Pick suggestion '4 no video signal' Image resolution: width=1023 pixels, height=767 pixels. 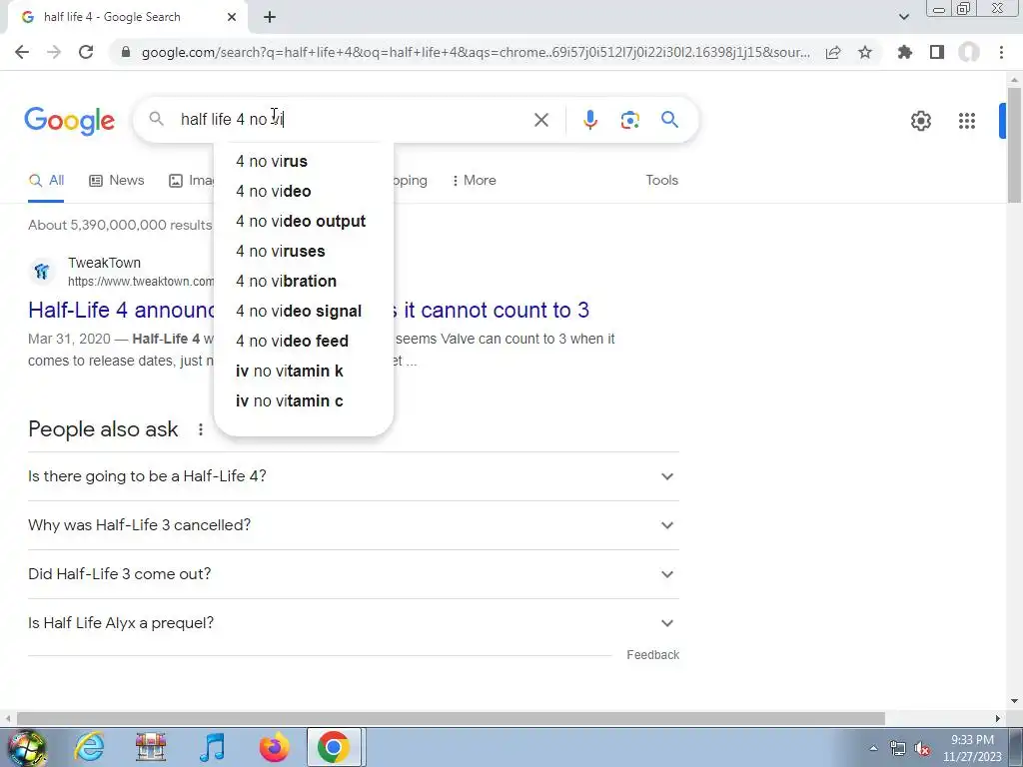[x=304, y=312]
